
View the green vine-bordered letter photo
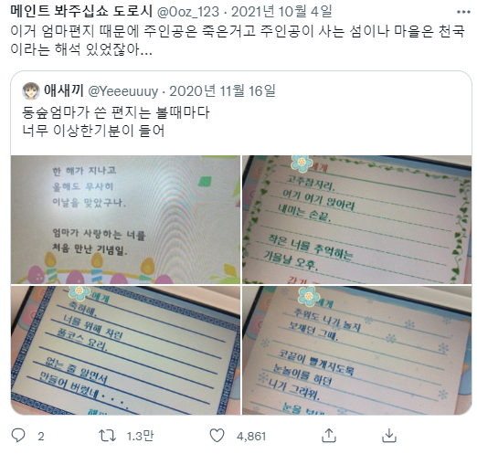click(356, 219)
